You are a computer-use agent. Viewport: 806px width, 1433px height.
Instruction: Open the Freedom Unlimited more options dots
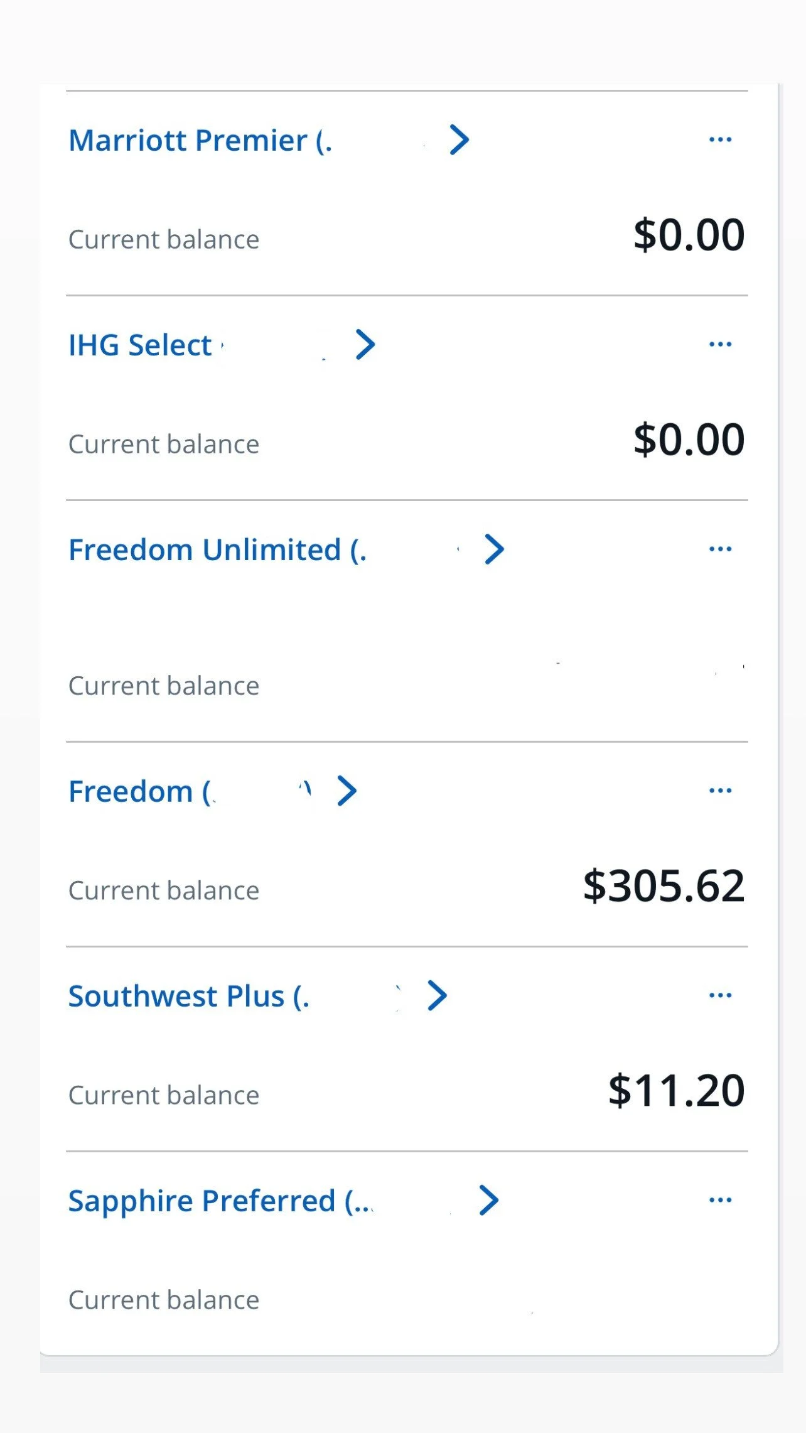[x=720, y=549]
